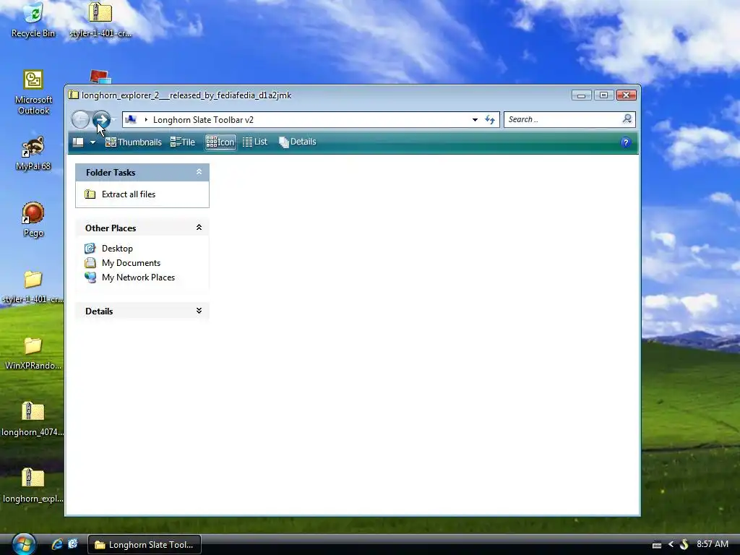
Task: Select styler-1-401 folder on desktop
Action: pos(33,286)
